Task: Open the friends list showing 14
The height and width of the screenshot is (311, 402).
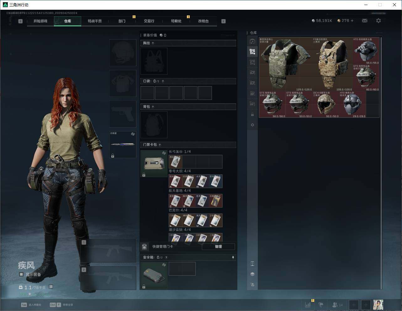Action: point(337,304)
